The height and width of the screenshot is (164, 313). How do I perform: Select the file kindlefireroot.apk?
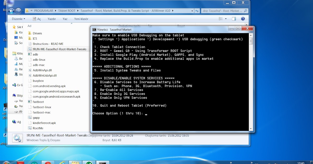(x=44, y=123)
